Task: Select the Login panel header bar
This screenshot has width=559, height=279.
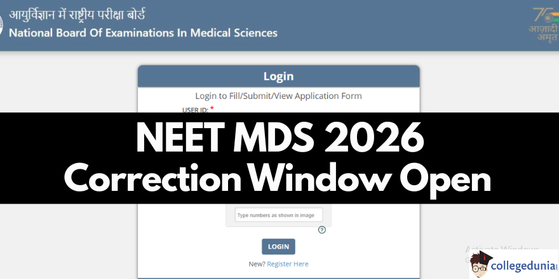Action: tap(279, 76)
